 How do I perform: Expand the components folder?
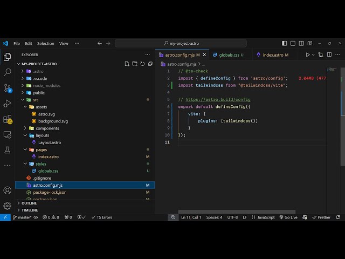85,128
